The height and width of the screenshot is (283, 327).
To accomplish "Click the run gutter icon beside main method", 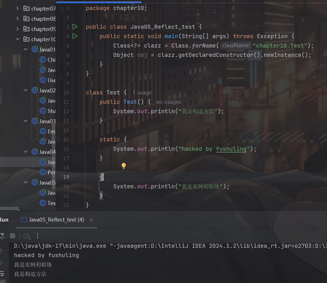I will 75,36.
